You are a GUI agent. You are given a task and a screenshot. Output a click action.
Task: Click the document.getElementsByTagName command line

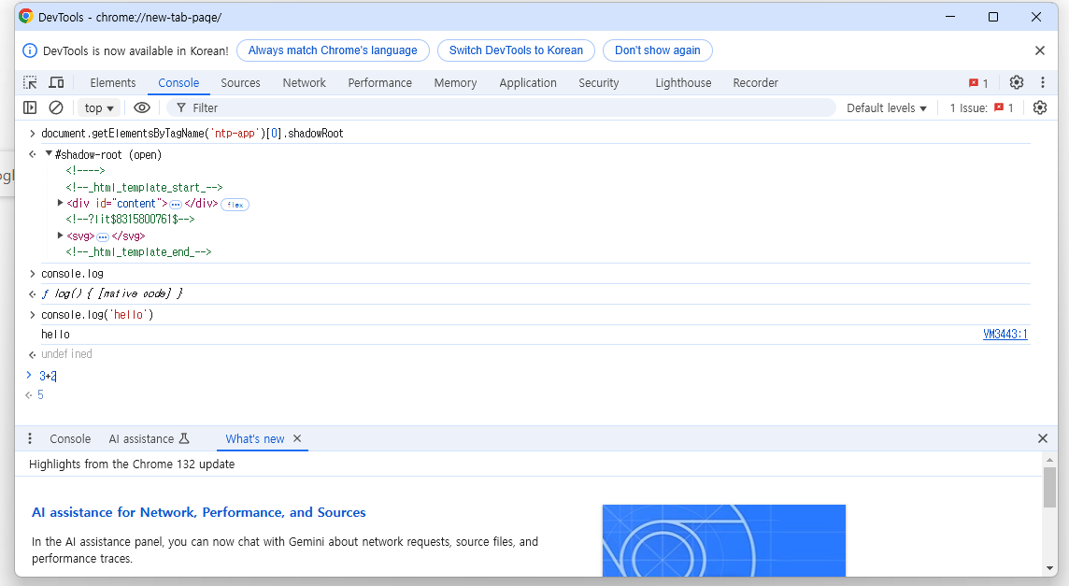pos(192,133)
